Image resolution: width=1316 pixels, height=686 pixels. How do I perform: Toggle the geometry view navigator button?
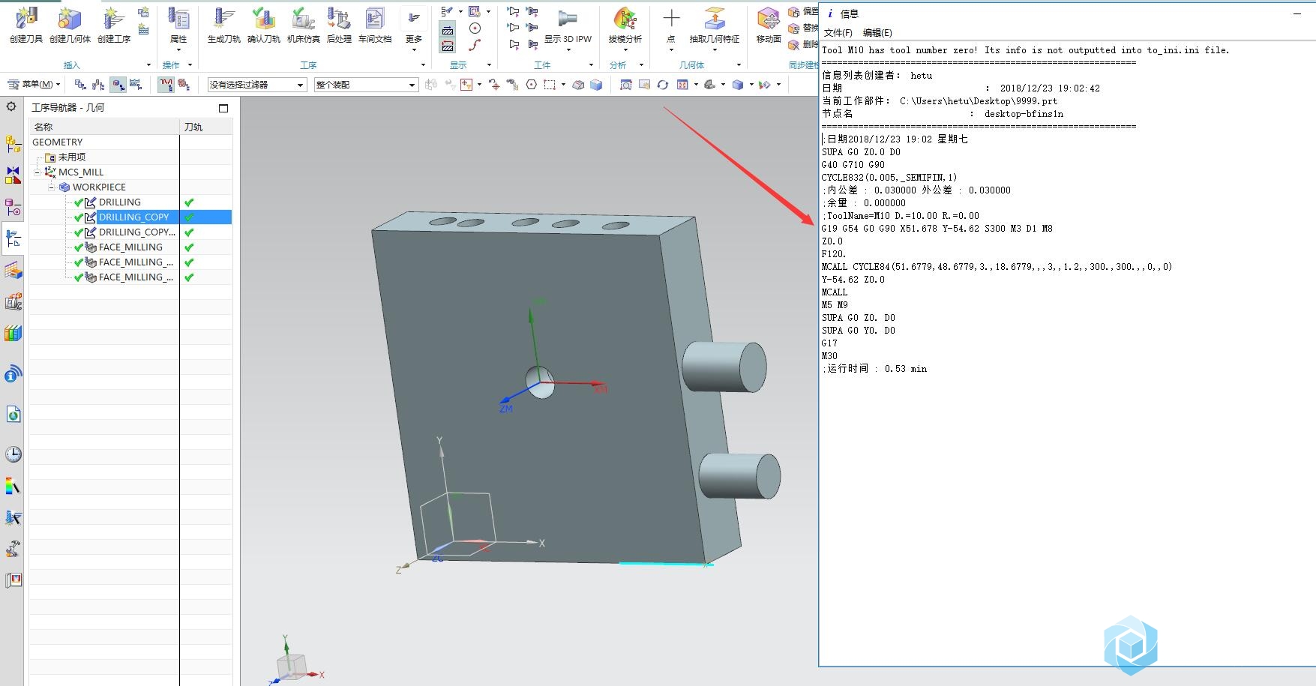click(118, 85)
